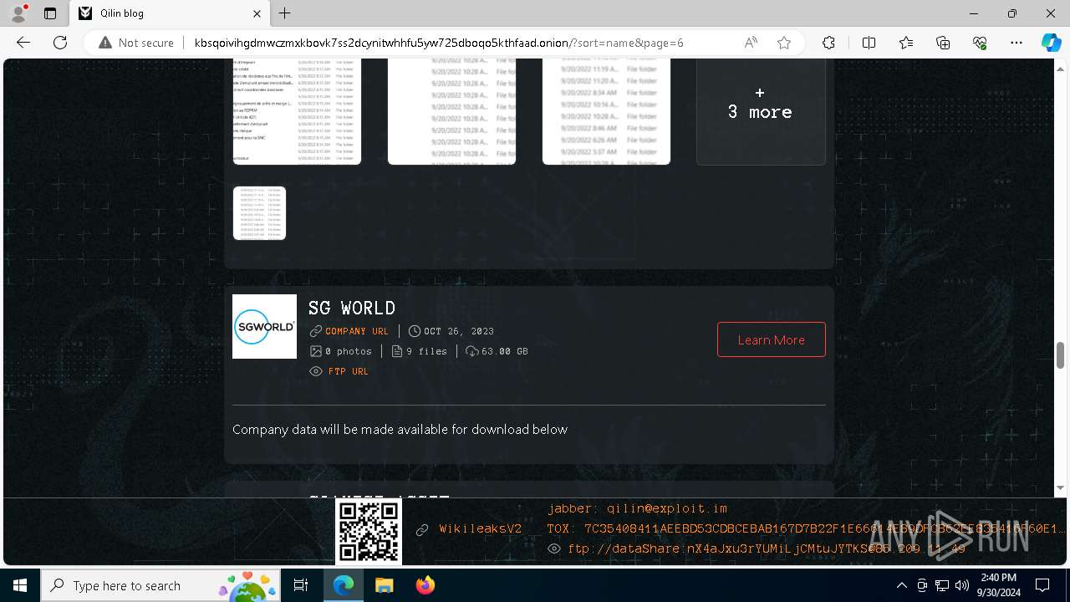Open Microsoft Edge from the taskbar
This screenshot has width=1070, height=602.
click(x=344, y=585)
